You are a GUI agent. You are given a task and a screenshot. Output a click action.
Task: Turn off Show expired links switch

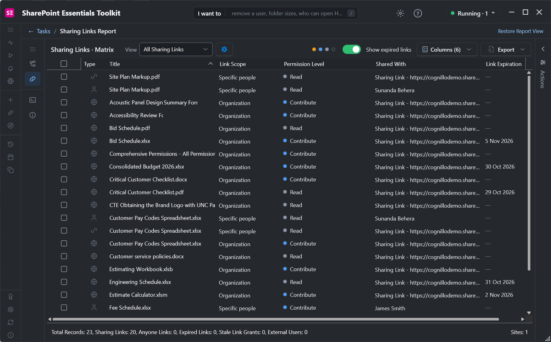pos(351,49)
